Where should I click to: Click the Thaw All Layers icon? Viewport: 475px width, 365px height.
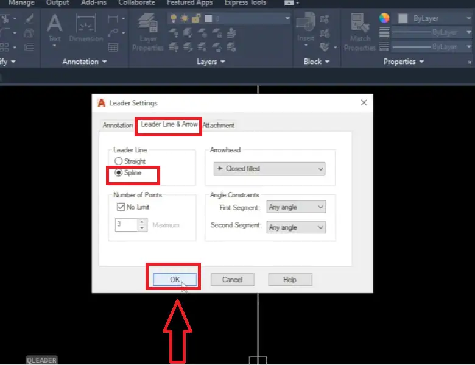point(202,47)
